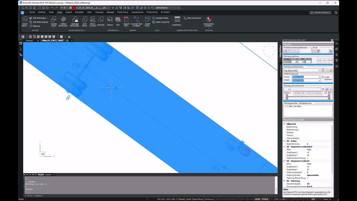Collapse the SK - Fahrzeug properties group
357x201 pixels.
[284, 181]
